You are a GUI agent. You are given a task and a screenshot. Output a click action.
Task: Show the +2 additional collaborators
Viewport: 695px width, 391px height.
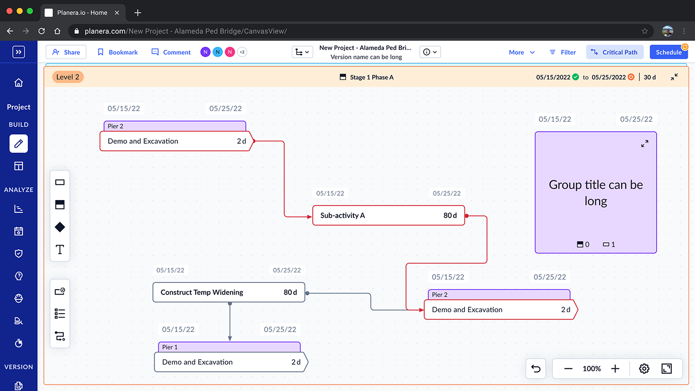tap(242, 52)
